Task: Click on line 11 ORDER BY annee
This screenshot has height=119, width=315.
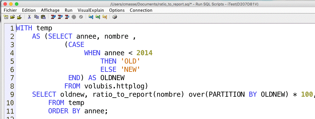Action: click(x=78, y=111)
